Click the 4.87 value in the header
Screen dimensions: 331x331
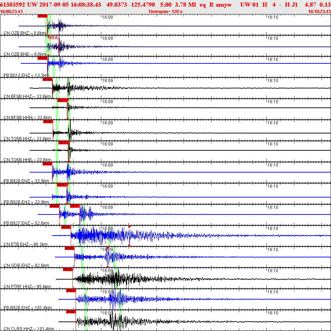(310, 5)
